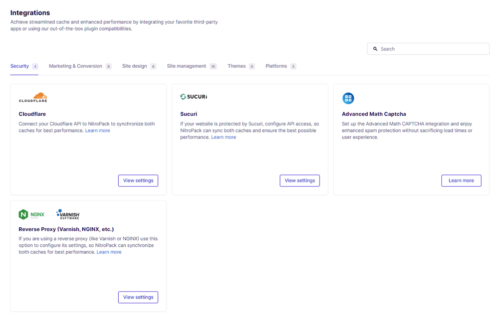Image resolution: width=501 pixels, height=325 pixels.
Task: Open View settings for Sucuri
Action: click(x=300, y=181)
